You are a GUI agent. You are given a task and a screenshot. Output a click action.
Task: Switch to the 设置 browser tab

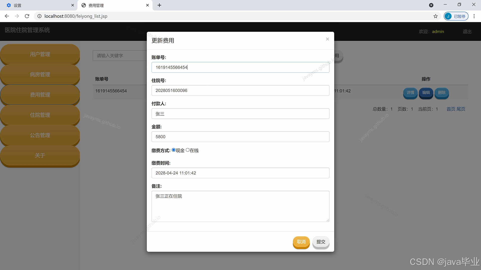pos(39,5)
